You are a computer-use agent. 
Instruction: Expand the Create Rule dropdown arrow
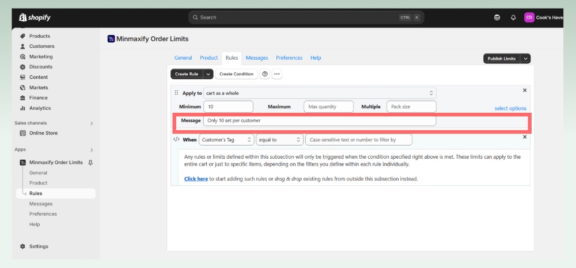click(x=208, y=74)
